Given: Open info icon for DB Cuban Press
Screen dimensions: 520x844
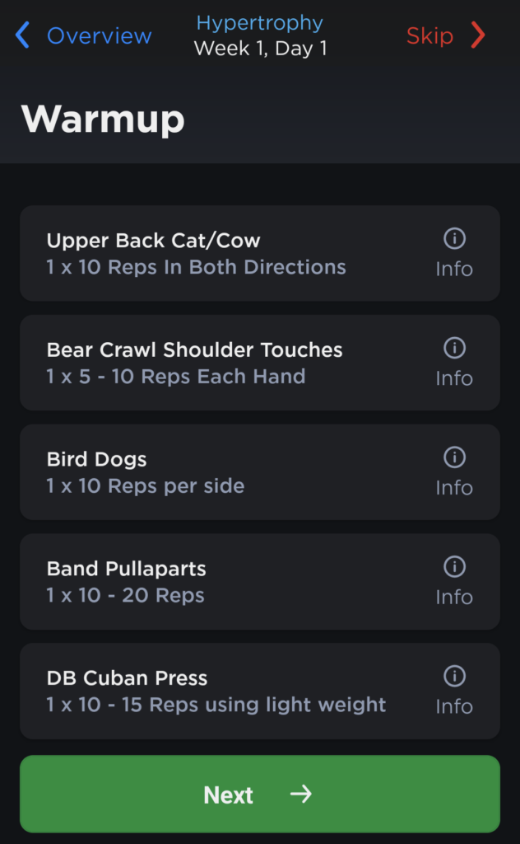Looking at the screenshot, I should coord(454,677).
